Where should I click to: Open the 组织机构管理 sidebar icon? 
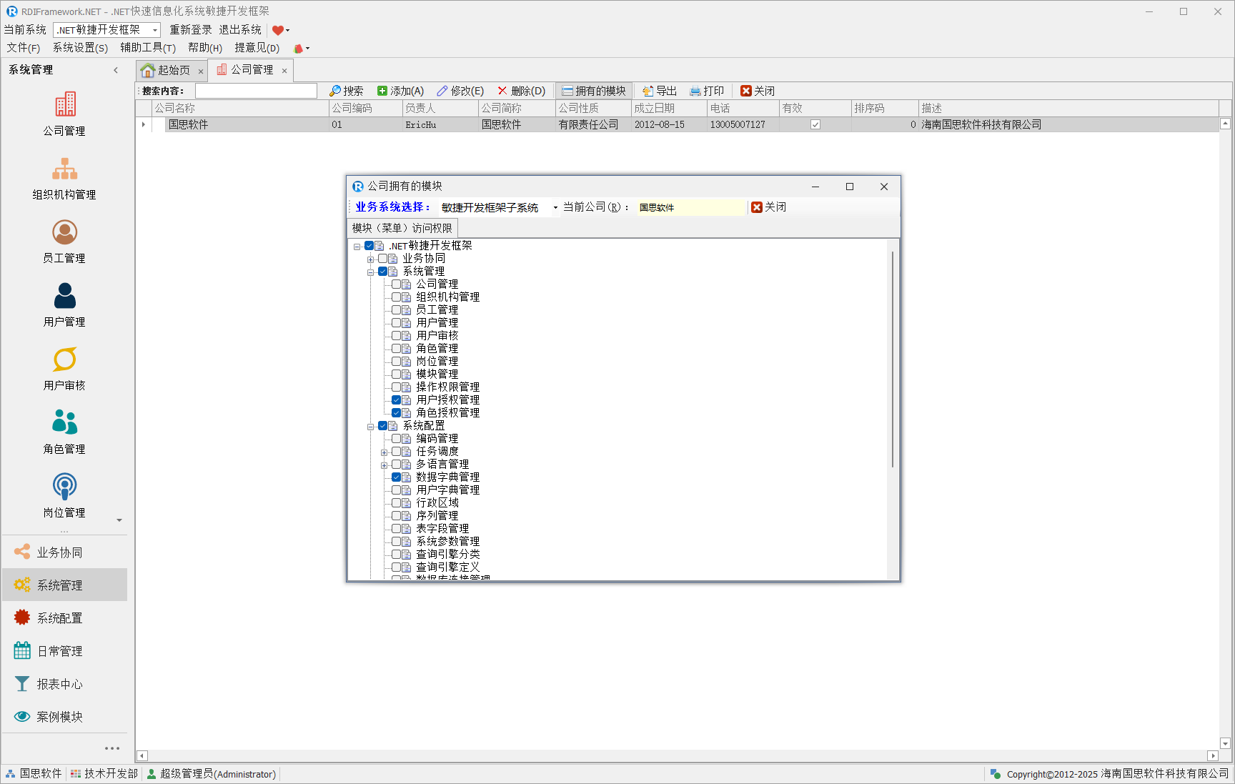pyautogui.click(x=64, y=169)
